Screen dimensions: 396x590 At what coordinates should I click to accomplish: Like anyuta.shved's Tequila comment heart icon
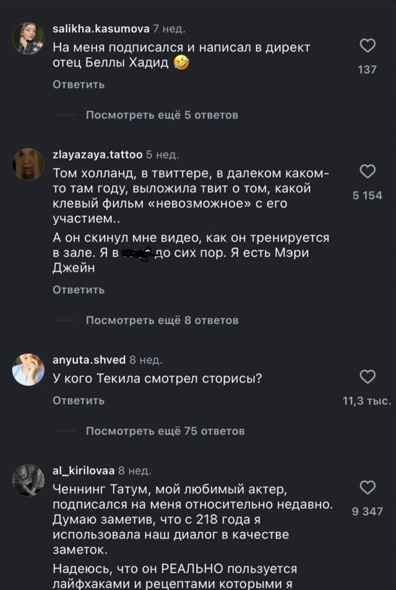point(368,376)
